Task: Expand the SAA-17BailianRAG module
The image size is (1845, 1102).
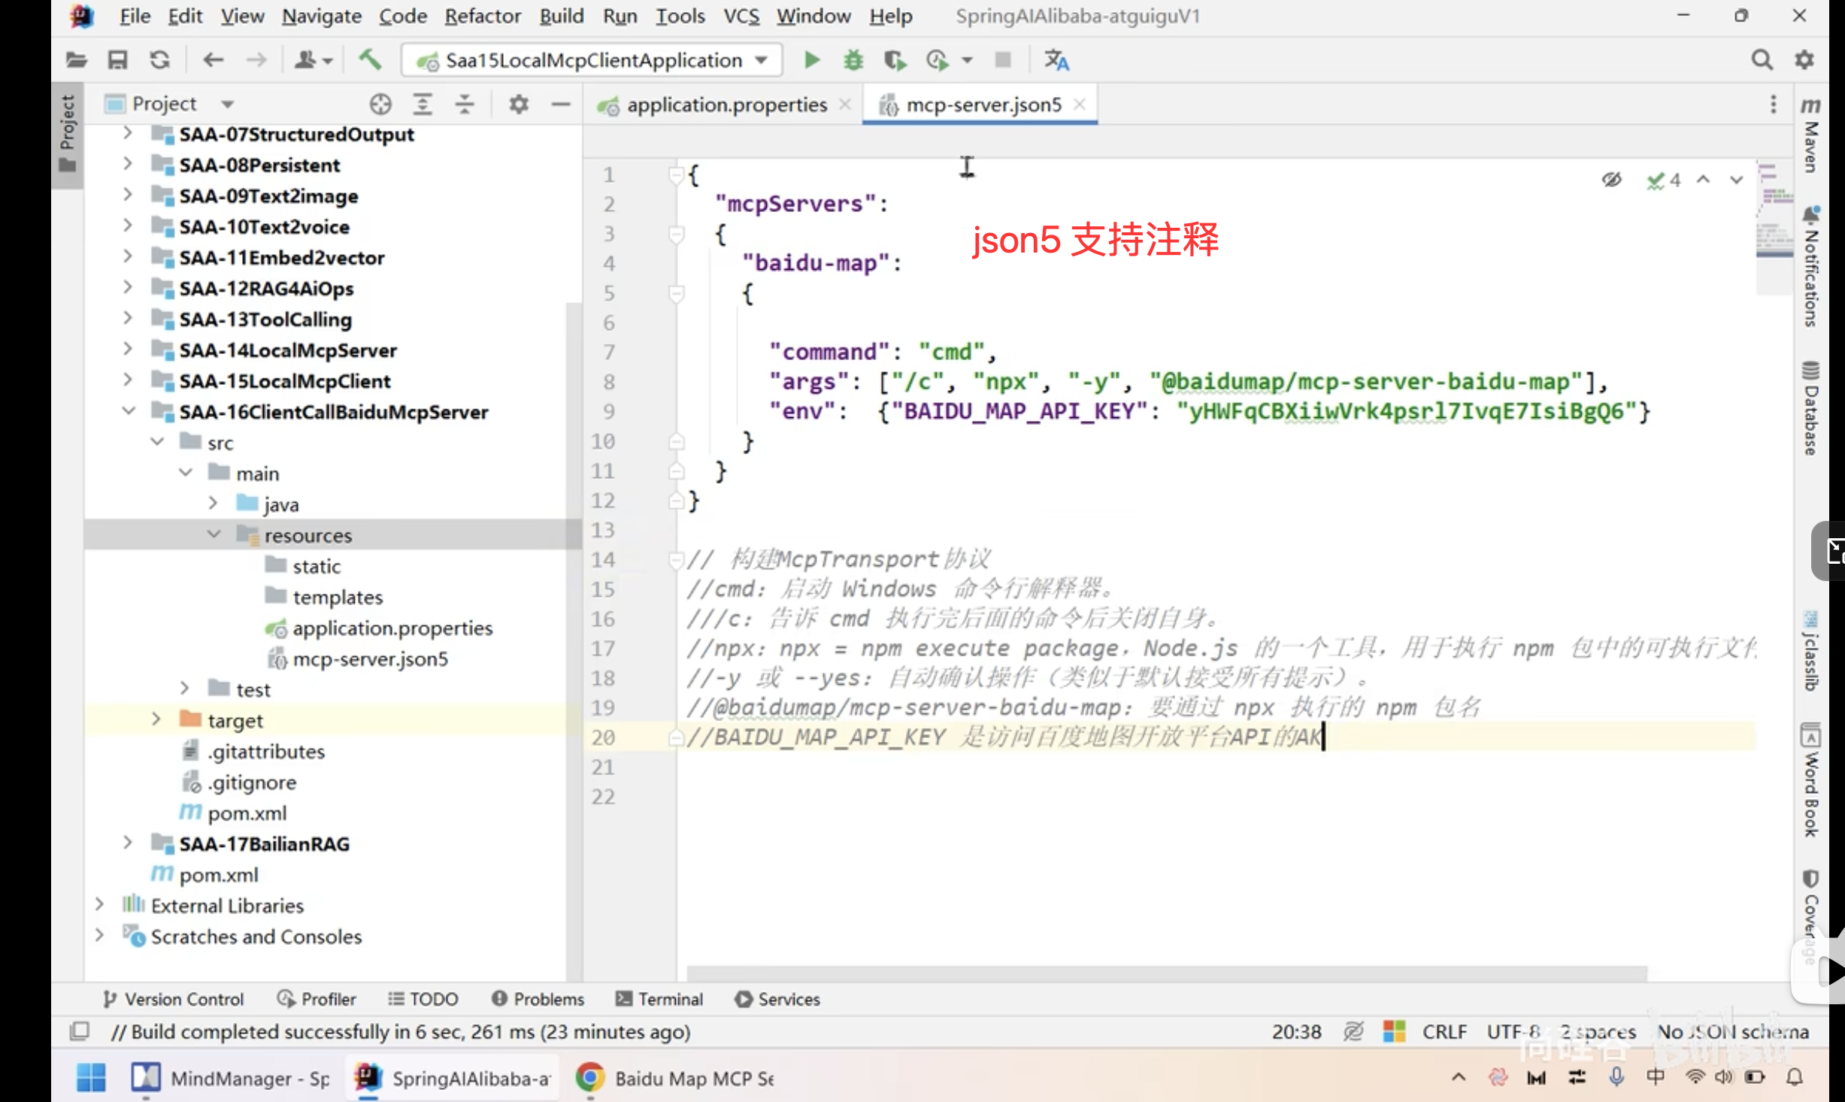Action: [x=127, y=843]
